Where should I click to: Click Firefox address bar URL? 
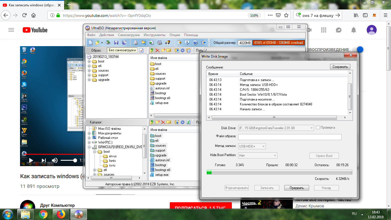click(107, 15)
